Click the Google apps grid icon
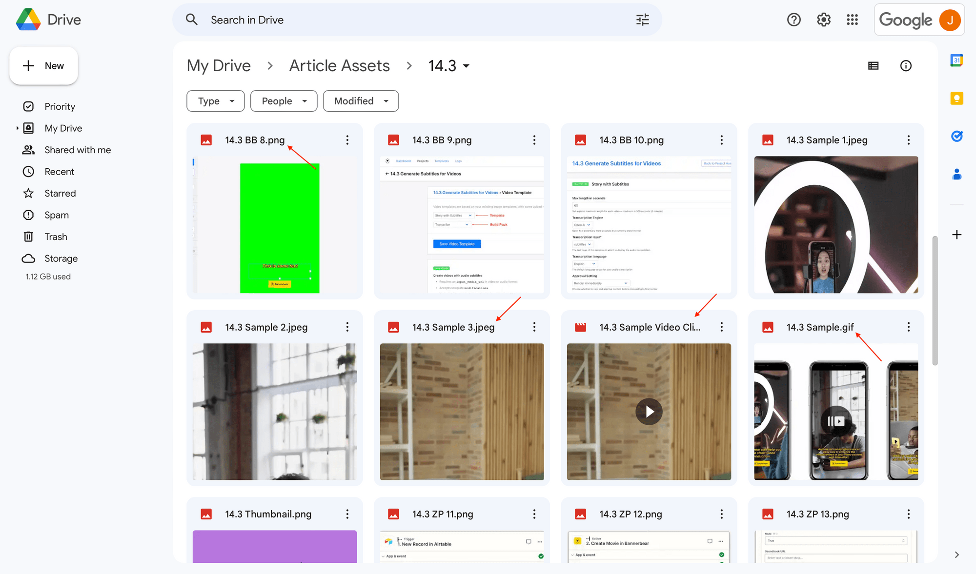The image size is (976, 574). [852, 19]
